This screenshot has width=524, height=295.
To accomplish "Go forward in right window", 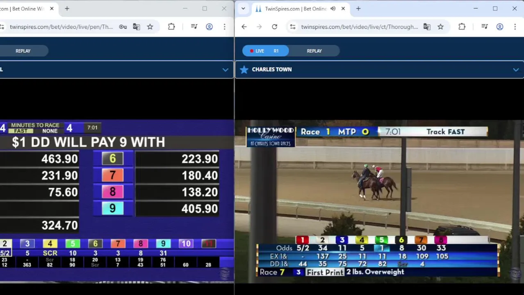I will (x=259, y=27).
